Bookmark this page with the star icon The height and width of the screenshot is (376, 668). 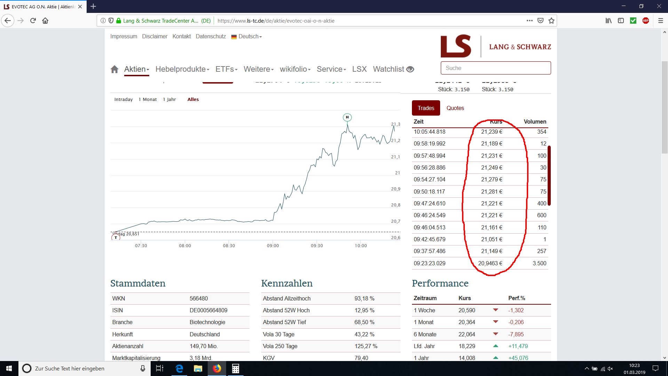tap(551, 21)
